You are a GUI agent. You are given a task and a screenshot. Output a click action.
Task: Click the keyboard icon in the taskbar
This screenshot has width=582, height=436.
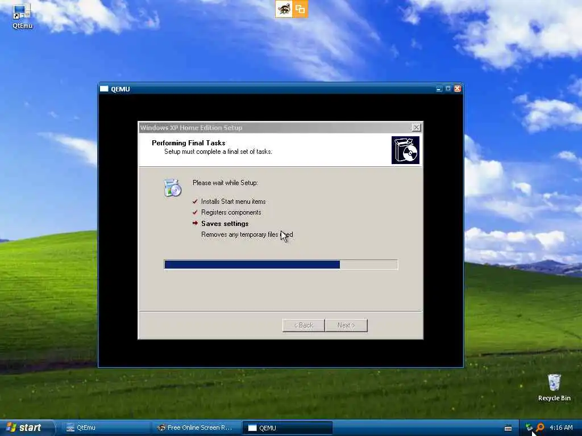[508, 428]
